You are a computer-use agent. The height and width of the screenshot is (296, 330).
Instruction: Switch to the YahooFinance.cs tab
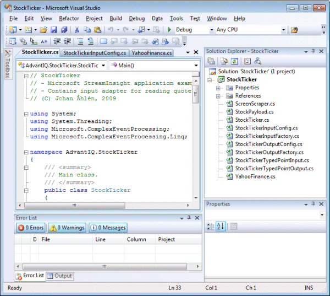coord(152,53)
